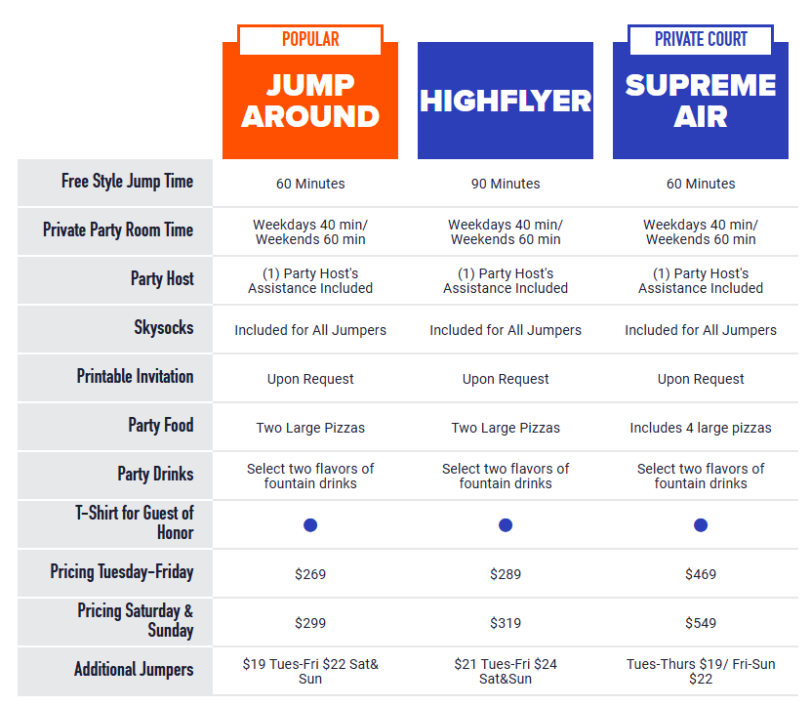Choose the Supreme Air package header
Image resolution: width=811 pixels, height=707 pixels.
click(x=701, y=101)
